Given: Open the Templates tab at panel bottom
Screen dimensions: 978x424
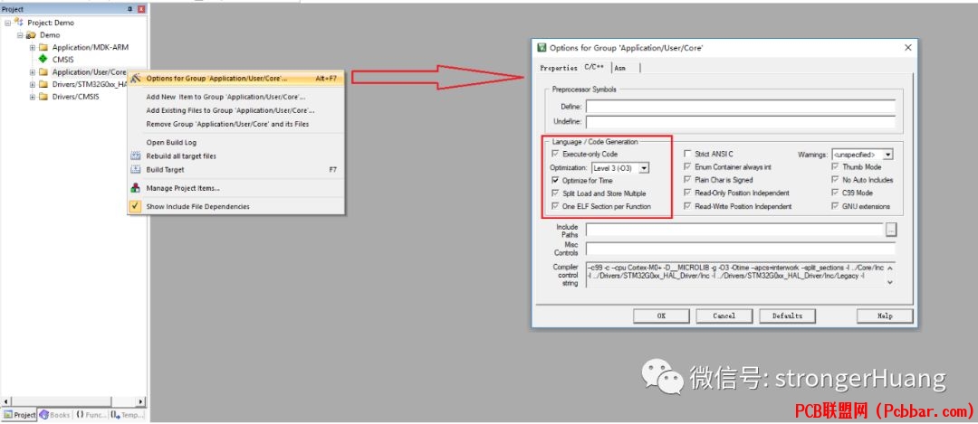Looking at the screenshot, I should [x=128, y=415].
